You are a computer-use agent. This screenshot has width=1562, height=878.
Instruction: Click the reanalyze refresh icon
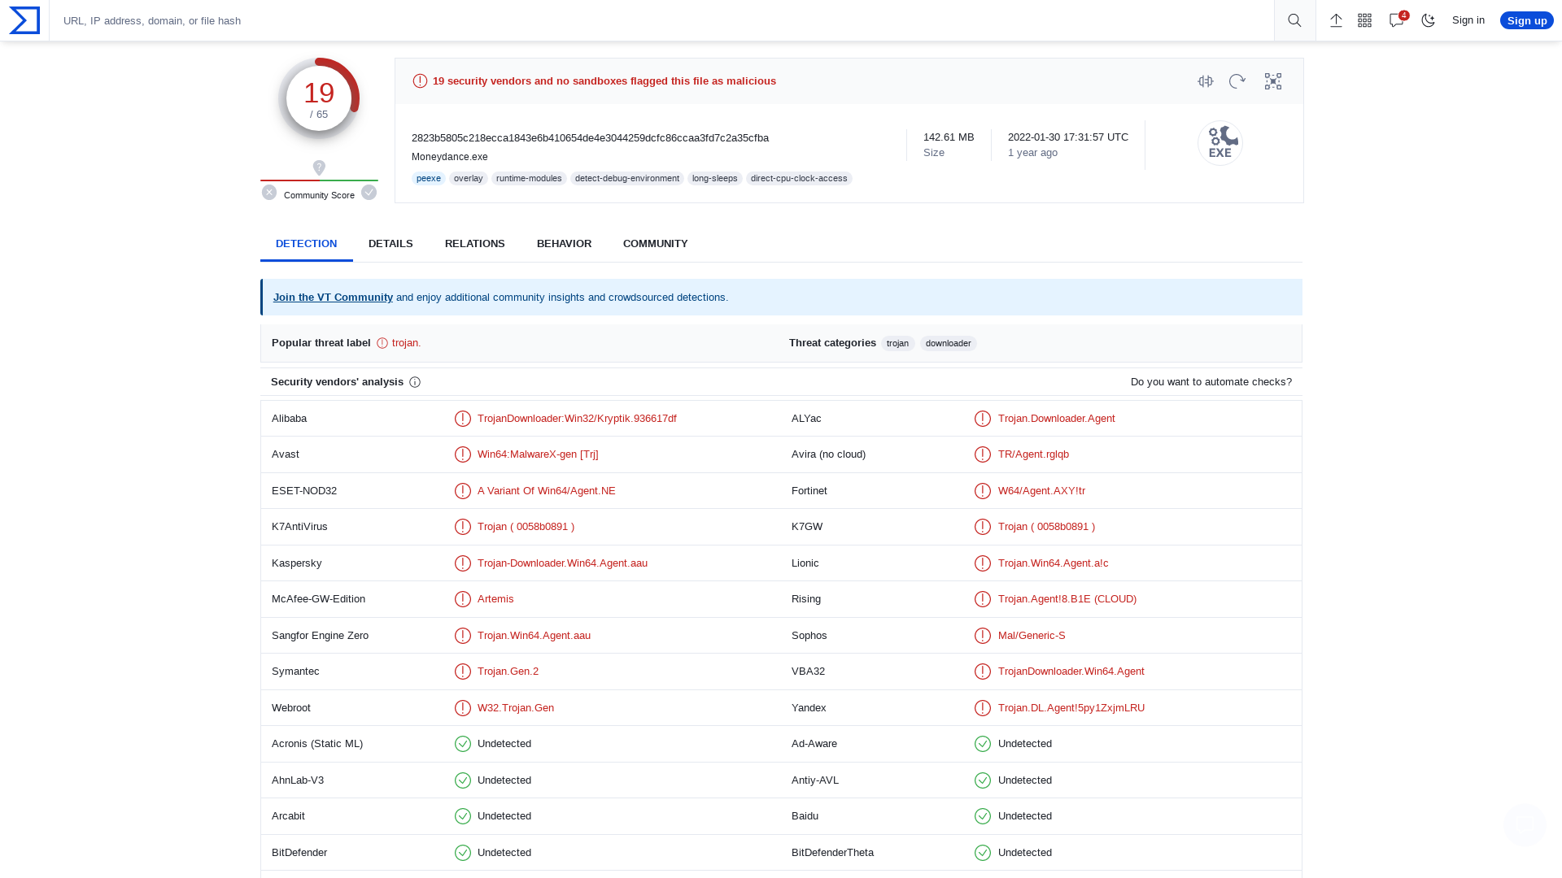pos(1237,81)
